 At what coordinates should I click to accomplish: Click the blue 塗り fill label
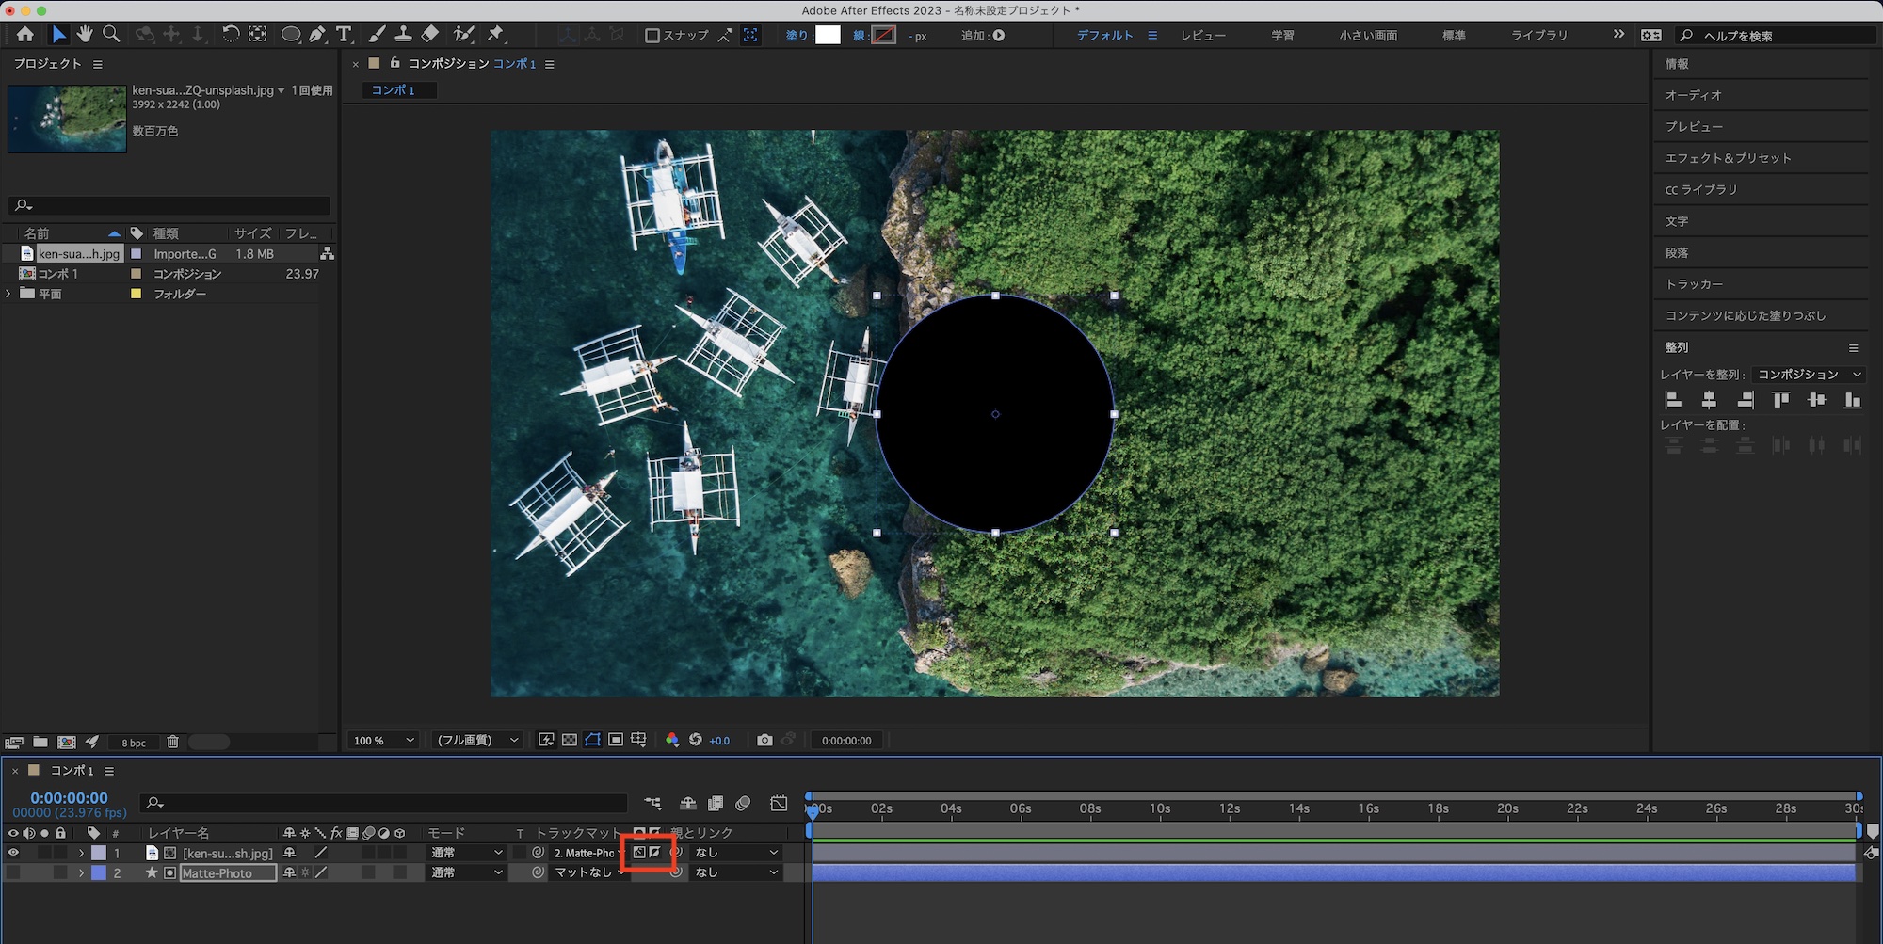pos(797,36)
